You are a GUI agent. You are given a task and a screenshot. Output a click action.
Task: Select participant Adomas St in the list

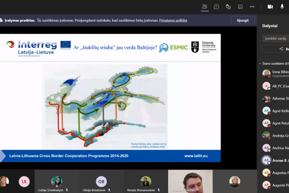[276, 98]
